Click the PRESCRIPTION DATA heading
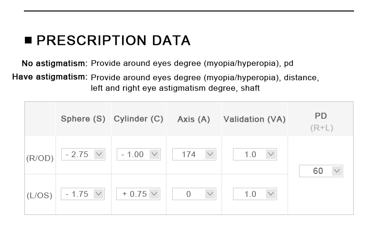The image size is (378, 235). click(113, 41)
